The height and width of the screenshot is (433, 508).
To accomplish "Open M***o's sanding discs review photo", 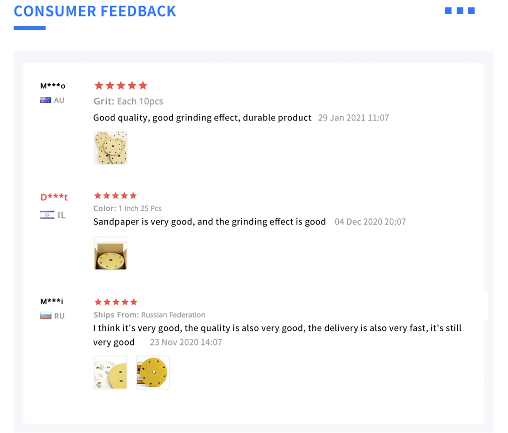I will tap(111, 148).
